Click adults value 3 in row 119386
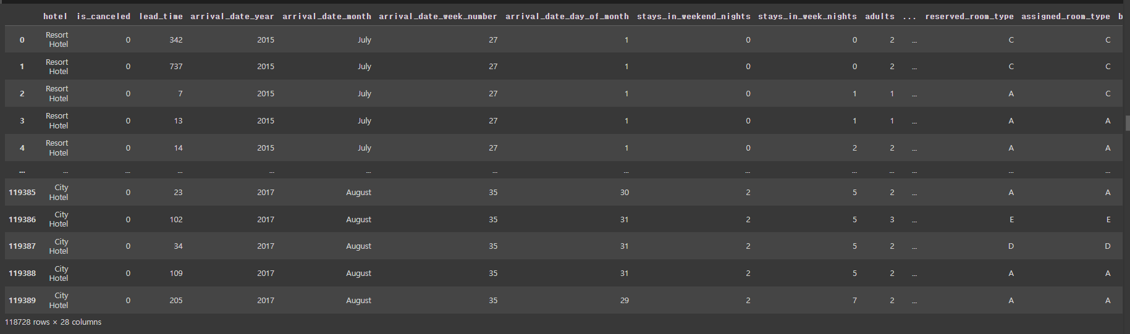Viewport: 1130px width, 334px height. coord(892,220)
